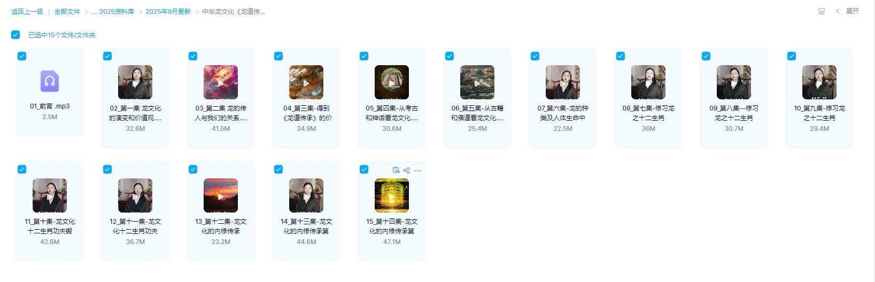Toggle the select-all checkbox

point(16,35)
